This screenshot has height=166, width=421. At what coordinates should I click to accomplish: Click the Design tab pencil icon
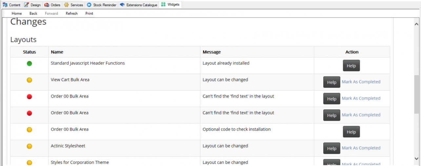pos(27,5)
